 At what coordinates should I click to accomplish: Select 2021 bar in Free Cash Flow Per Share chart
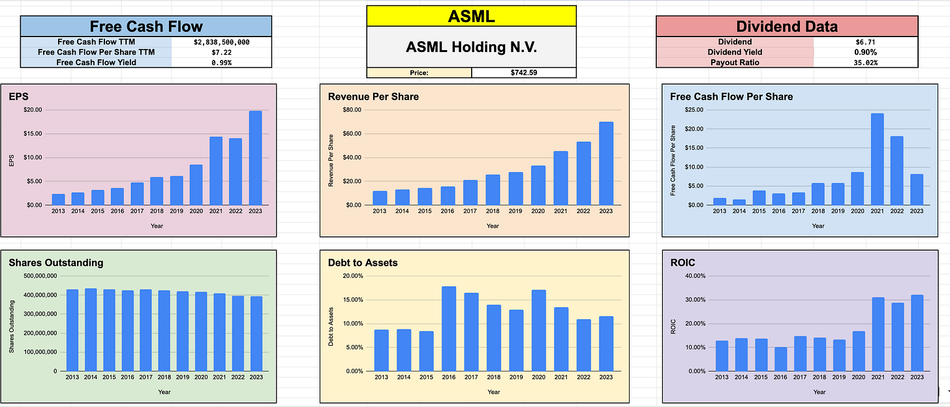pyautogui.click(x=876, y=160)
